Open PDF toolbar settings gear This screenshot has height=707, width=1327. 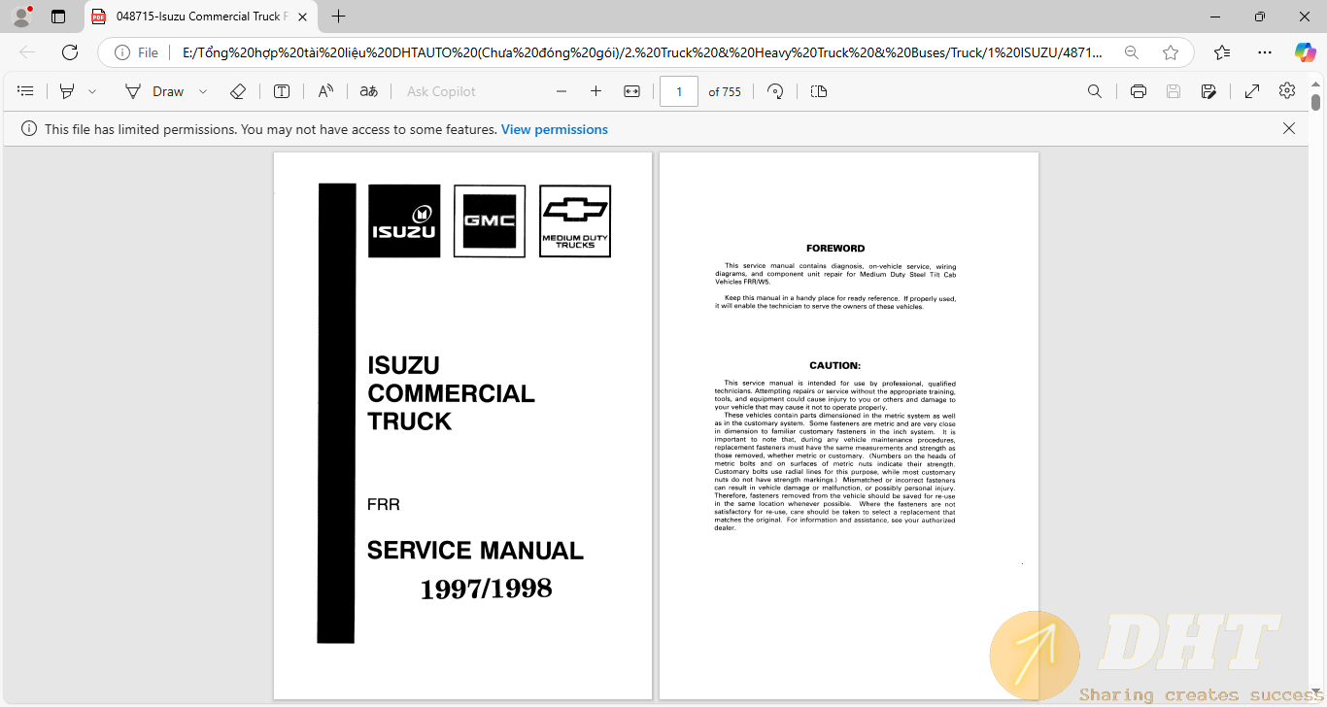click(1287, 90)
